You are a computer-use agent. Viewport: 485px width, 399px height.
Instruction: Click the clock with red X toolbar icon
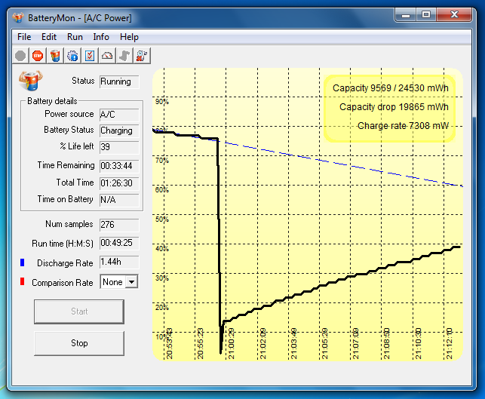click(x=142, y=56)
